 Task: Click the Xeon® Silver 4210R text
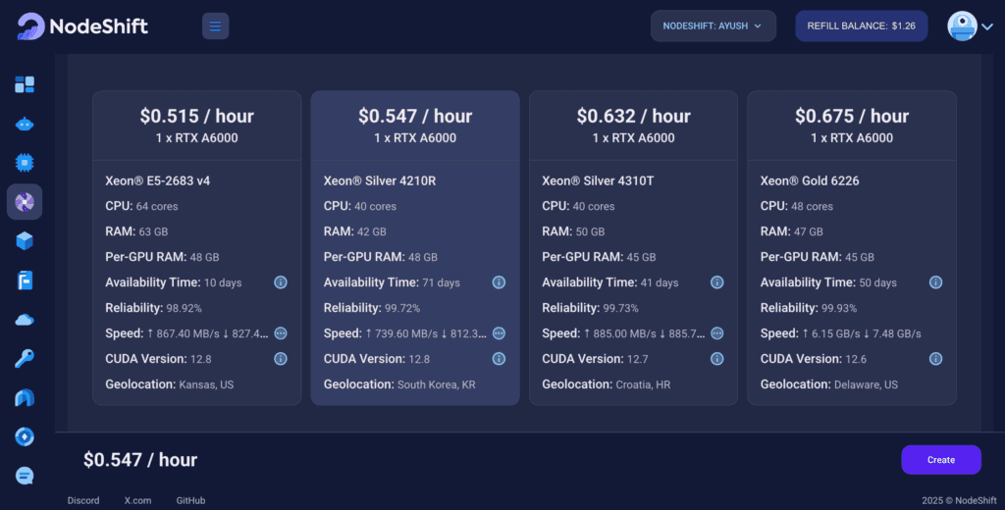pyautogui.click(x=380, y=180)
